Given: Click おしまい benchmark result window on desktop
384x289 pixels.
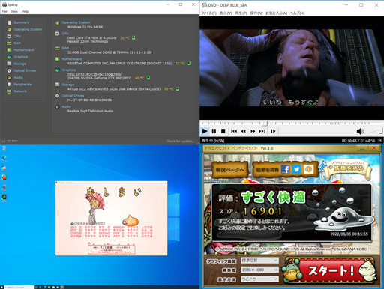Looking at the screenshot, I should pyautogui.click(x=111, y=218).
